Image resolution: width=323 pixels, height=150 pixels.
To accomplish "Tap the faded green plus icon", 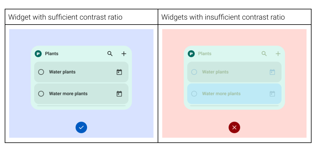I will point(278,54).
